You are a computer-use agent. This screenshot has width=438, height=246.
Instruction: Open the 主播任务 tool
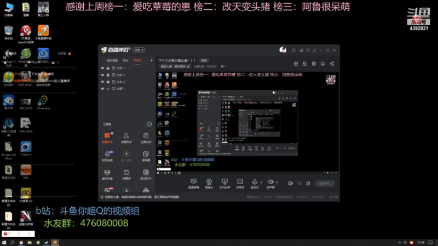pos(146,138)
